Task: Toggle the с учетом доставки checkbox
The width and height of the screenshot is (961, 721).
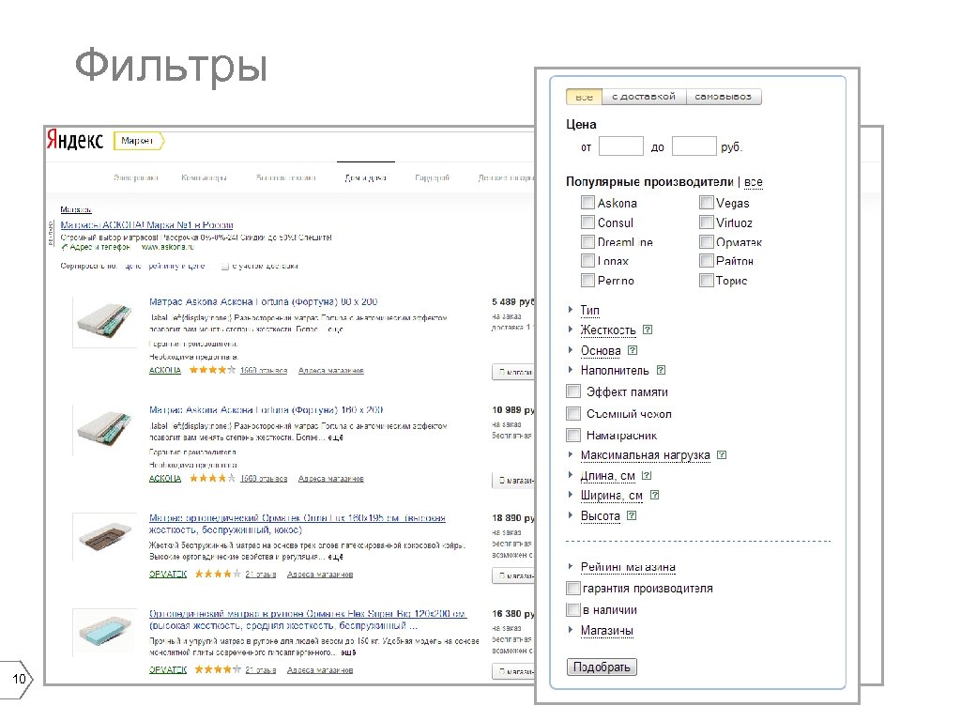Action: point(225,266)
